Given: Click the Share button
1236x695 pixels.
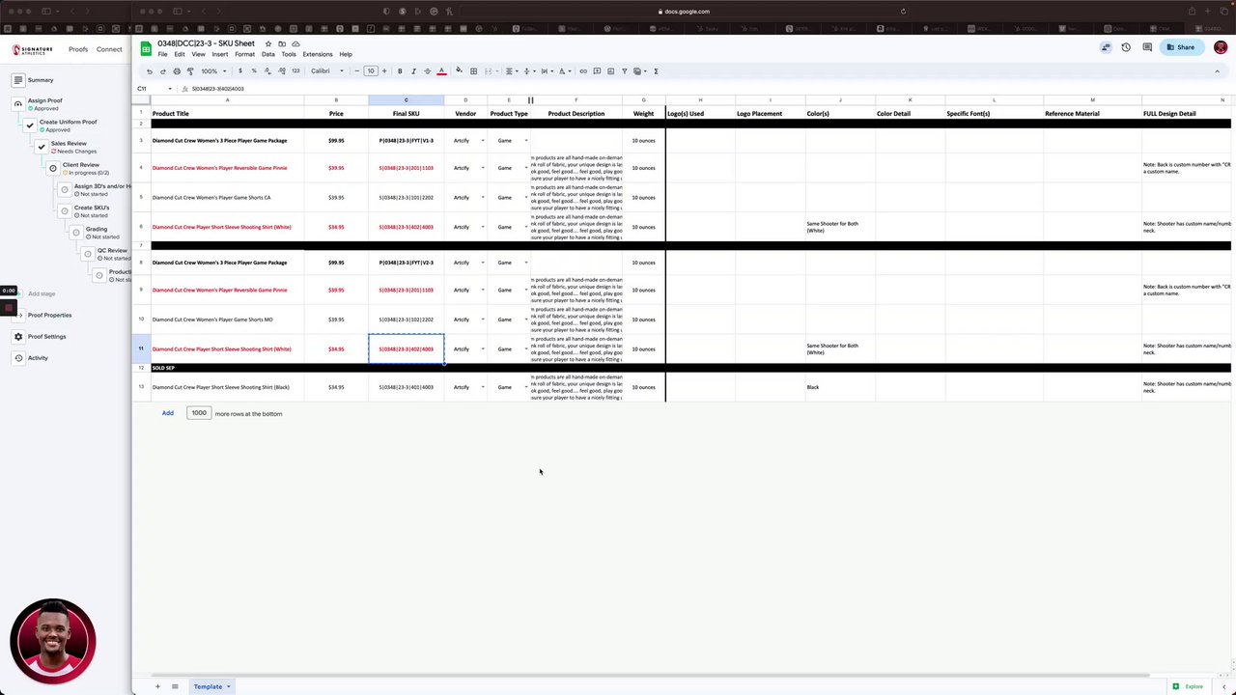Looking at the screenshot, I should (1180, 47).
